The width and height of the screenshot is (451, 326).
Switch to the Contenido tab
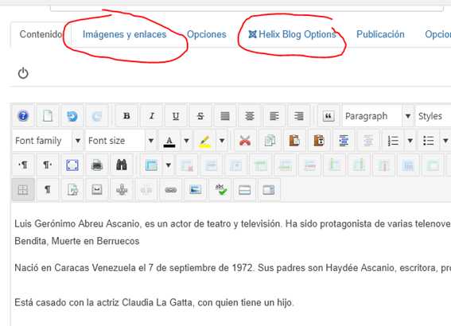point(41,34)
